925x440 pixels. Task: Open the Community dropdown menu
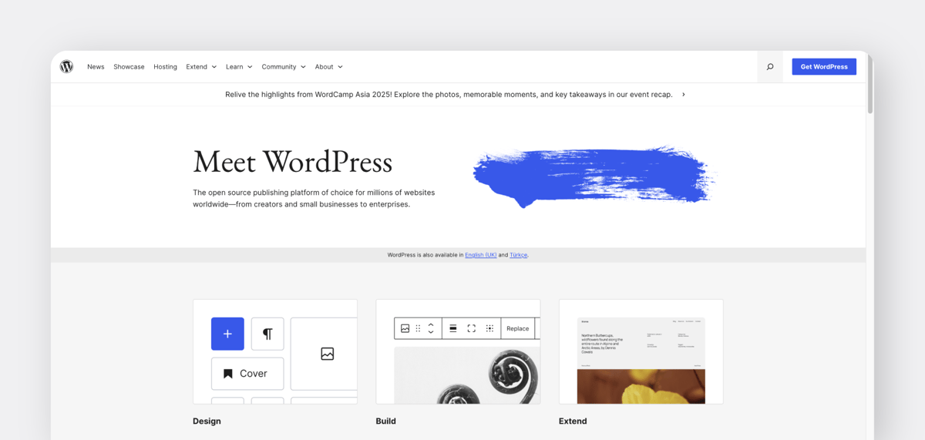[283, 67]
